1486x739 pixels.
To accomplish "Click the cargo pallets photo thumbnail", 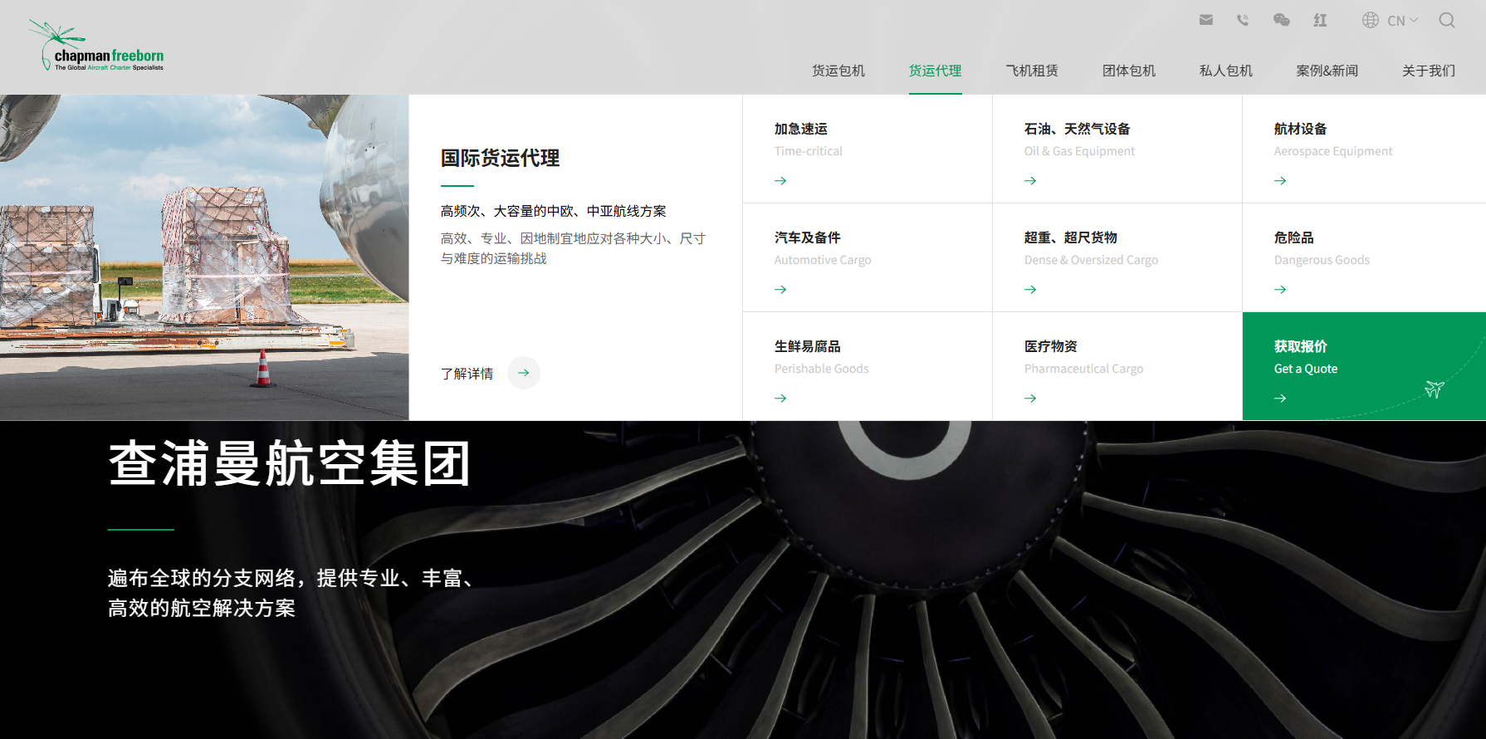I will click(x=204, y=257).
